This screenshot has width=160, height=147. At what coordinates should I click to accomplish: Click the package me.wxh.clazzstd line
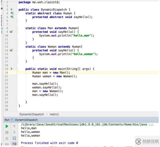click(x=39, y=2)
